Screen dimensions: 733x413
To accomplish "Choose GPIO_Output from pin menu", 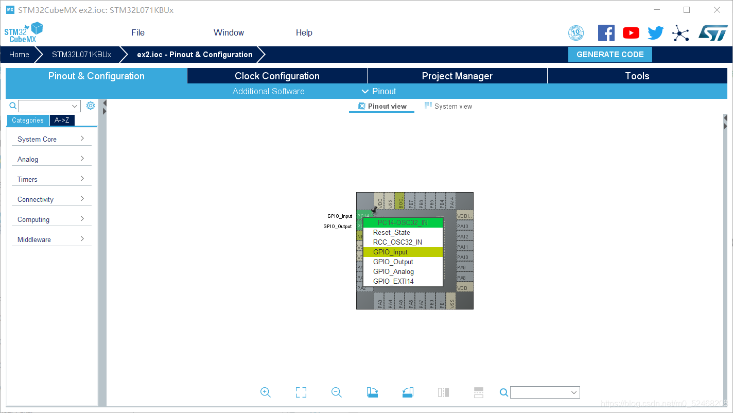I will [x=403, y=262].
